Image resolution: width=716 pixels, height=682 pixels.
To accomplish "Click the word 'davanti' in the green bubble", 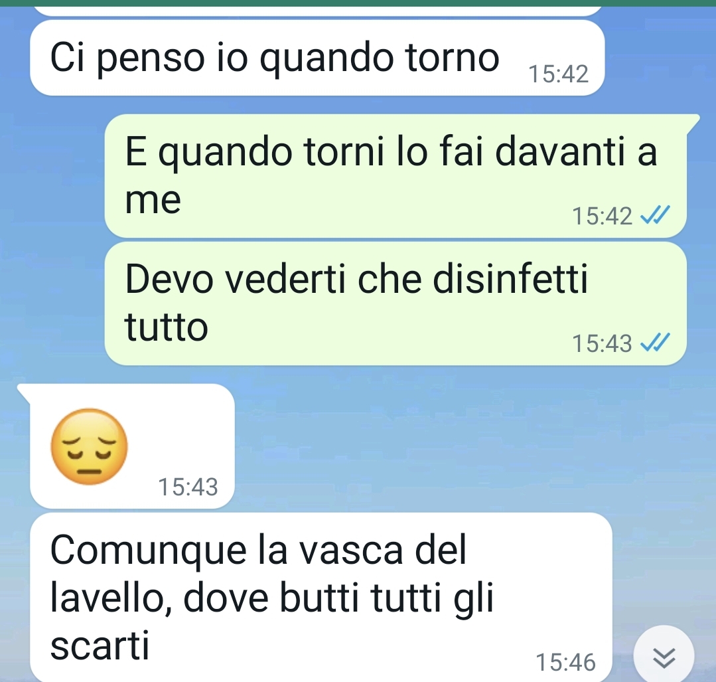I will click(560, 151).
